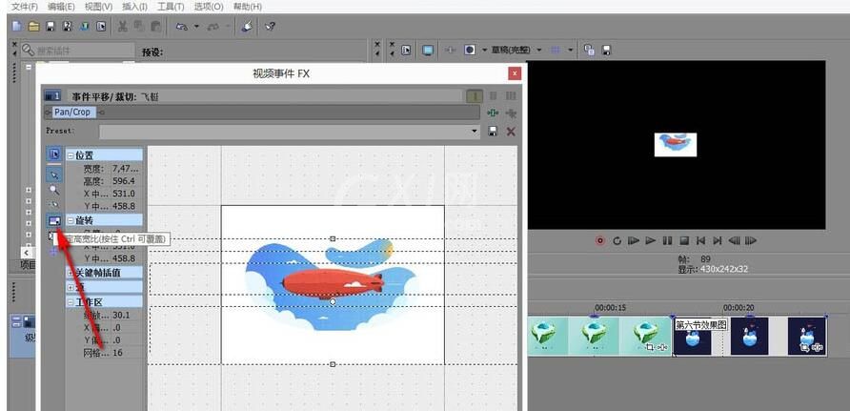Open project Properties icon in main toolbar

pos(101,26)
